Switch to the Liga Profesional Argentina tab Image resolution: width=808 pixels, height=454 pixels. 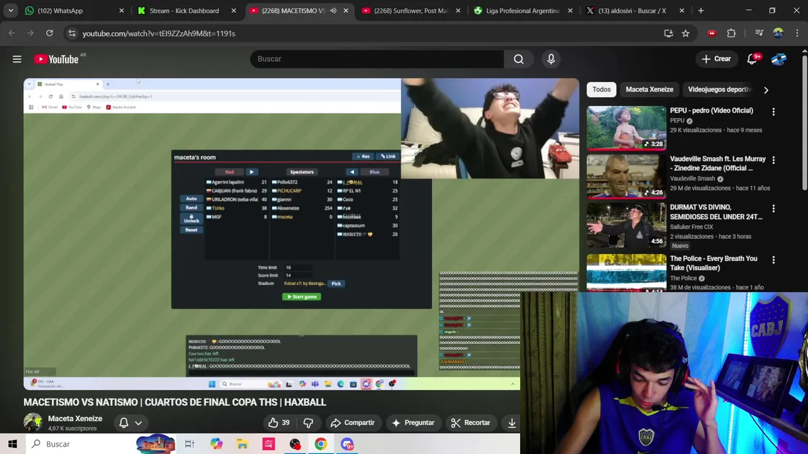point(523,11)
